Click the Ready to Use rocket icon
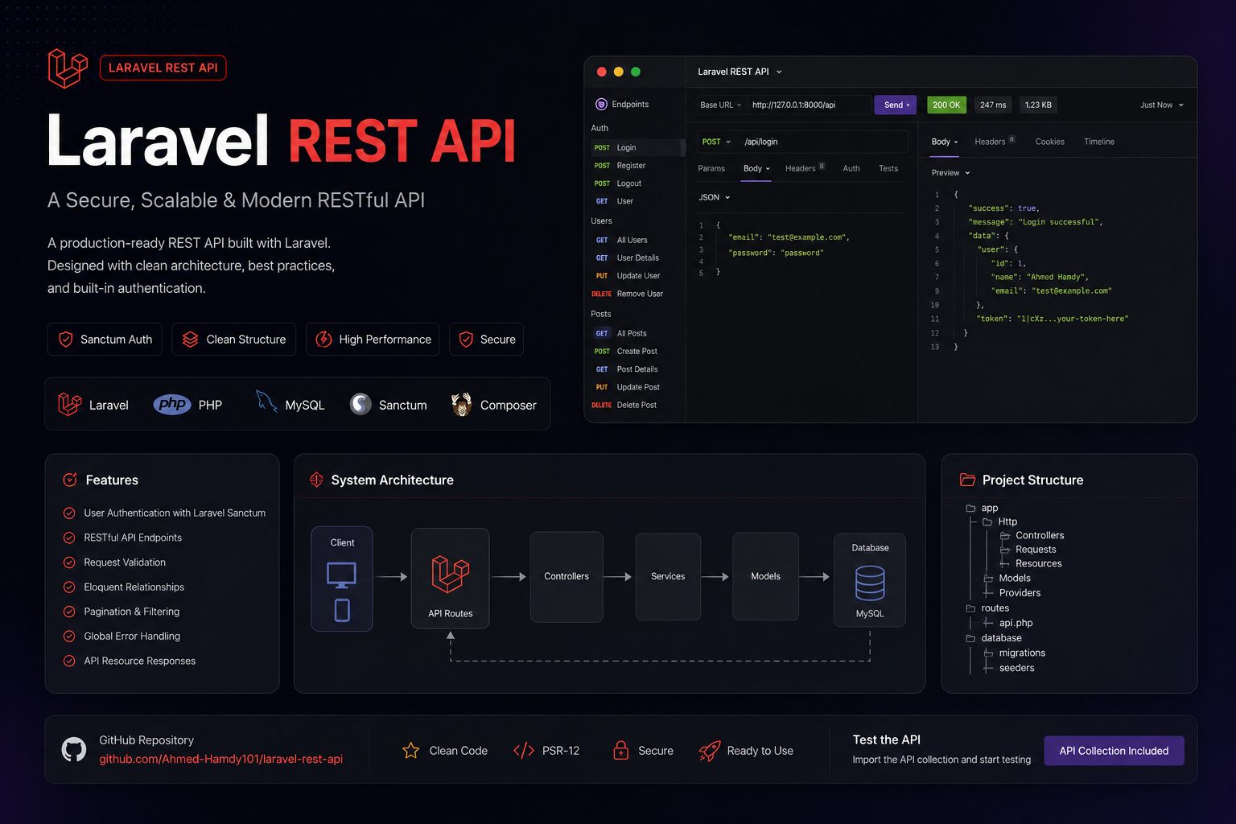 [709, 751]
